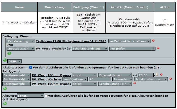Open the 'Sonst...' activity type dropdown

coord(30,96)
